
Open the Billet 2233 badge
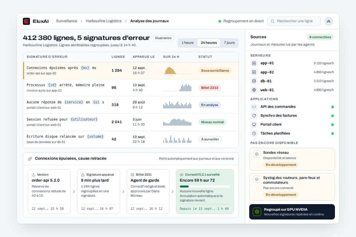pyautogui.click(x=210, y=88)
